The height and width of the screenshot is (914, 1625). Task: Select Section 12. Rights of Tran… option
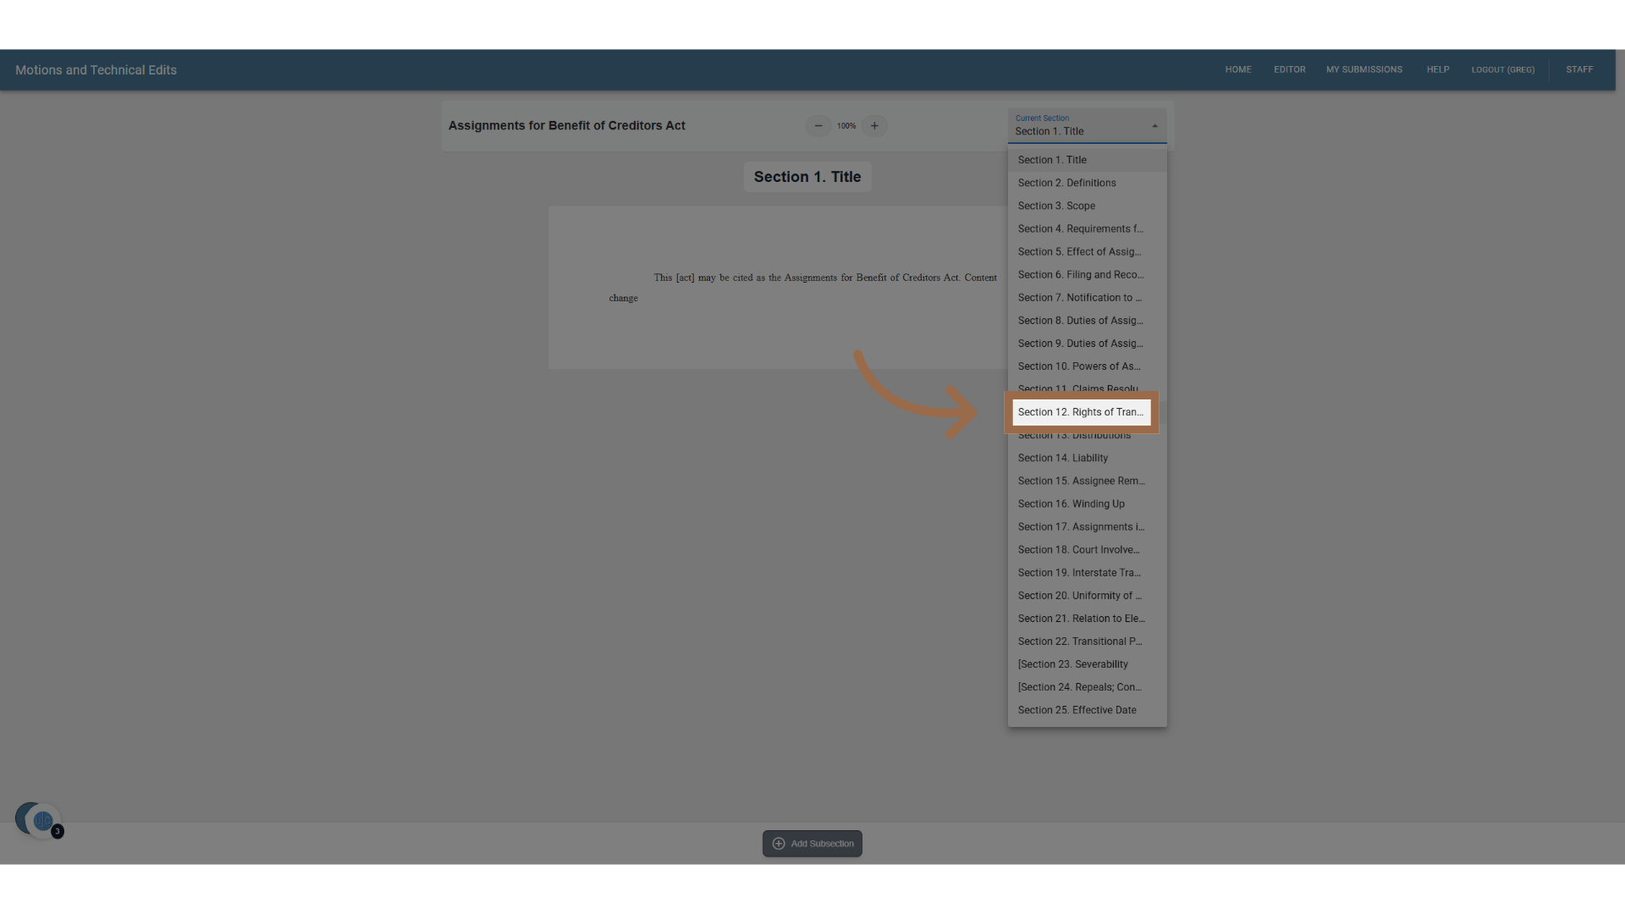click(x=1081, y=412)
